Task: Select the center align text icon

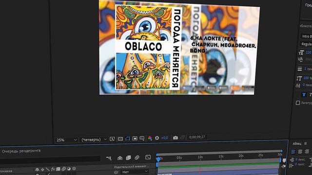Action: click(300, 152)
